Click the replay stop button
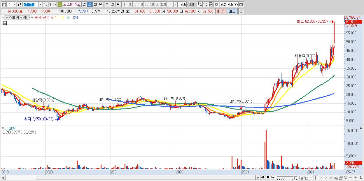The image size is (364, 181). (x=268, y=178)
